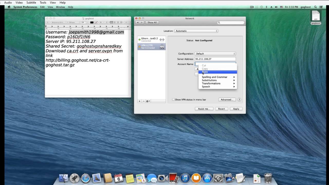Choose Paste from context menu

click(217, 72)
